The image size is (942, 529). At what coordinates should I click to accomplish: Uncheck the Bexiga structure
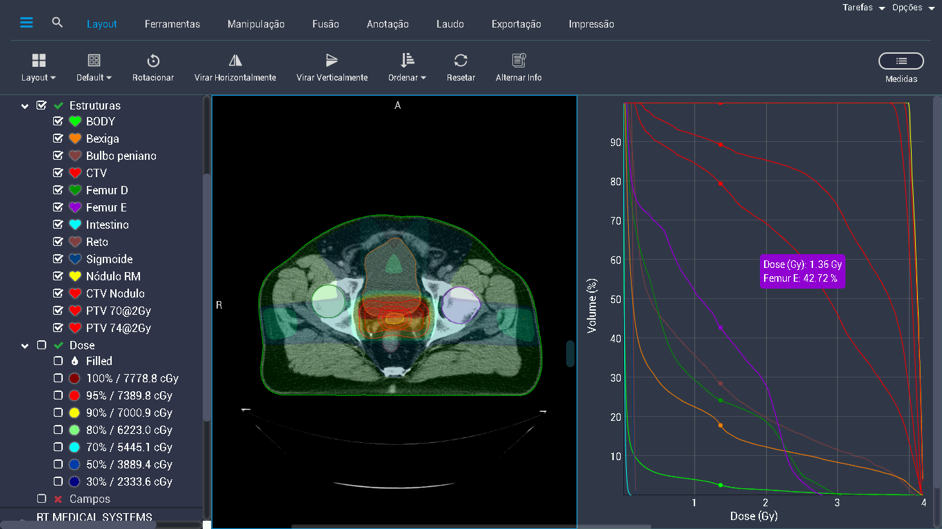[58, 138]
